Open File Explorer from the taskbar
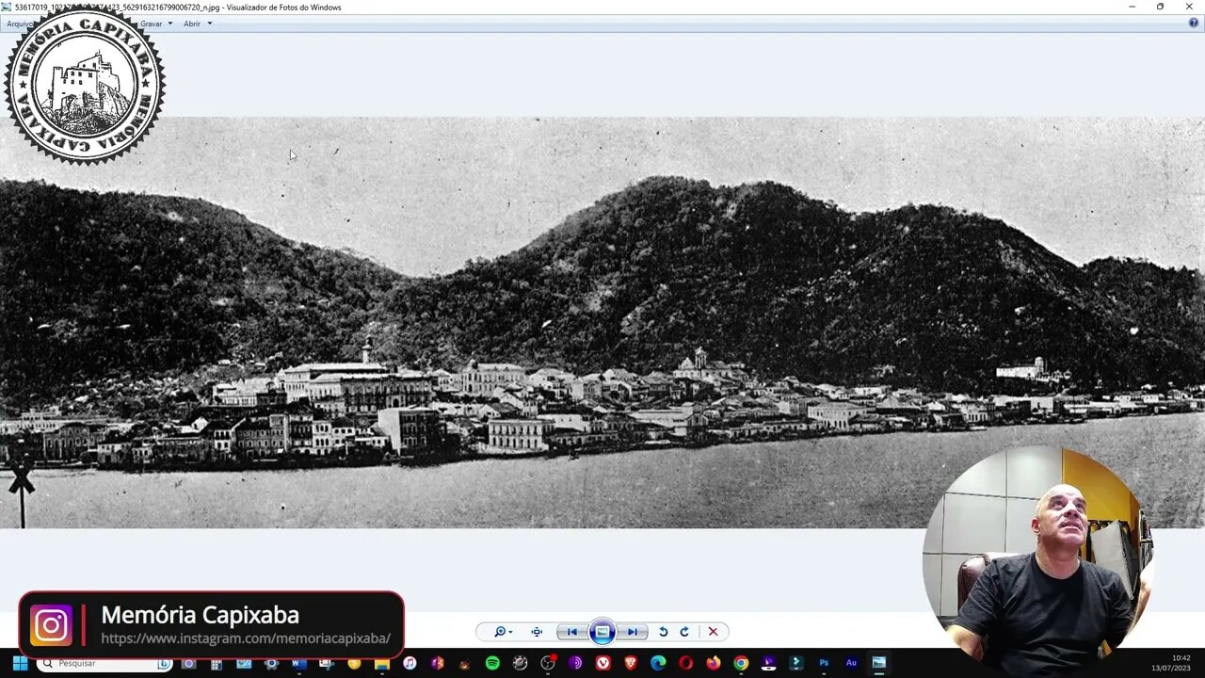 (x=381, y=663)
